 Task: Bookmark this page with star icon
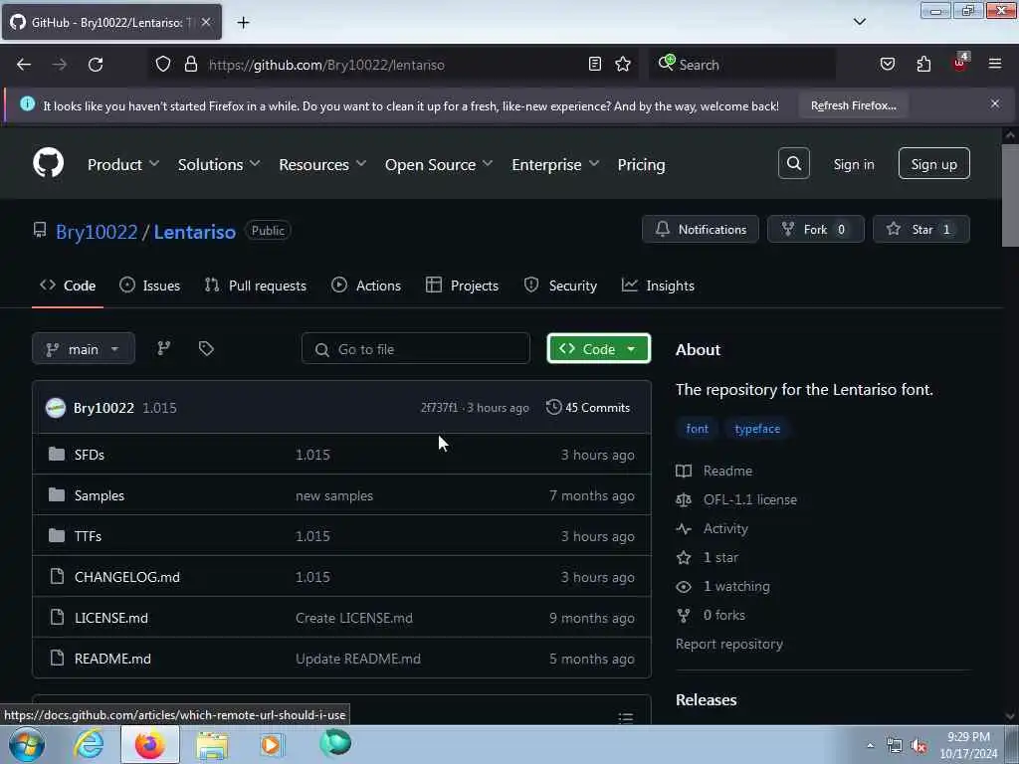click(x=623, y=64)
